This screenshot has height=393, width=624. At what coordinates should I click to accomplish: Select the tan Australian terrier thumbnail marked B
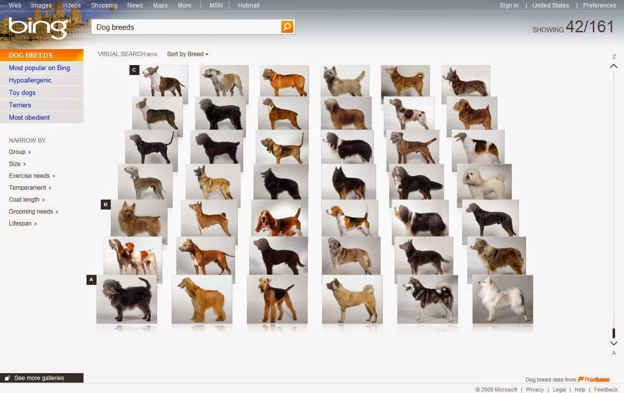point(139,219)
